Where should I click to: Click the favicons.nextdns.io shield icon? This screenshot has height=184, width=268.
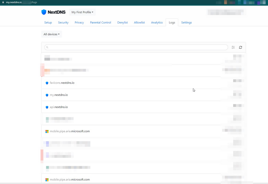tap(47, 83)
